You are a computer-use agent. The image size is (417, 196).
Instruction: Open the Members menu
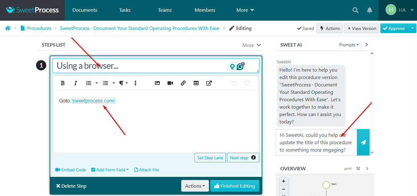click(x=205, y=10)
